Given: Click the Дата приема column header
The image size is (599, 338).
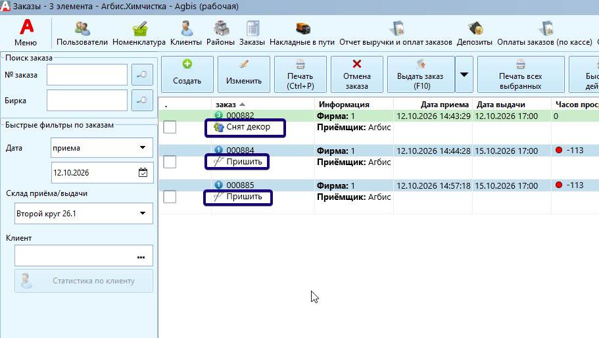Looking at the screenshot, I should (444, 105).
